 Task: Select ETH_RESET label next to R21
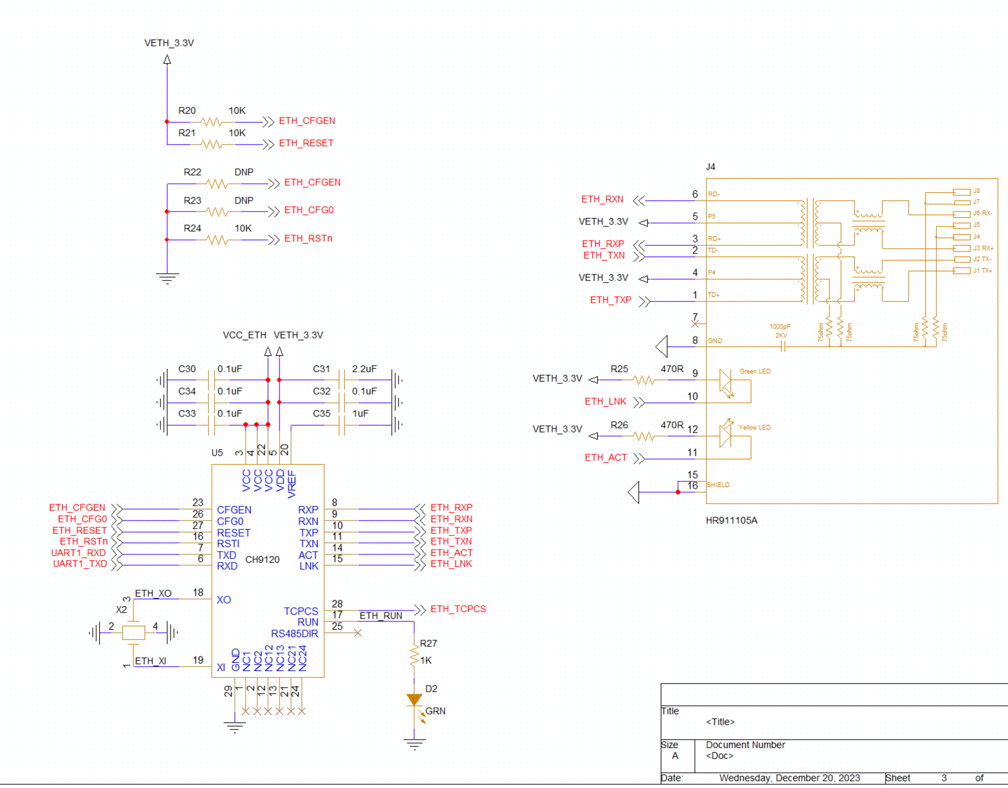tap(306, 143)
